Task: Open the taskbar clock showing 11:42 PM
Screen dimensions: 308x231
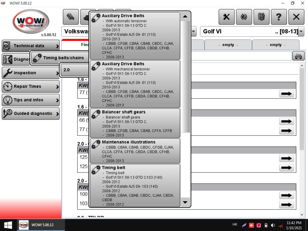Action: [x=294, y=225]
